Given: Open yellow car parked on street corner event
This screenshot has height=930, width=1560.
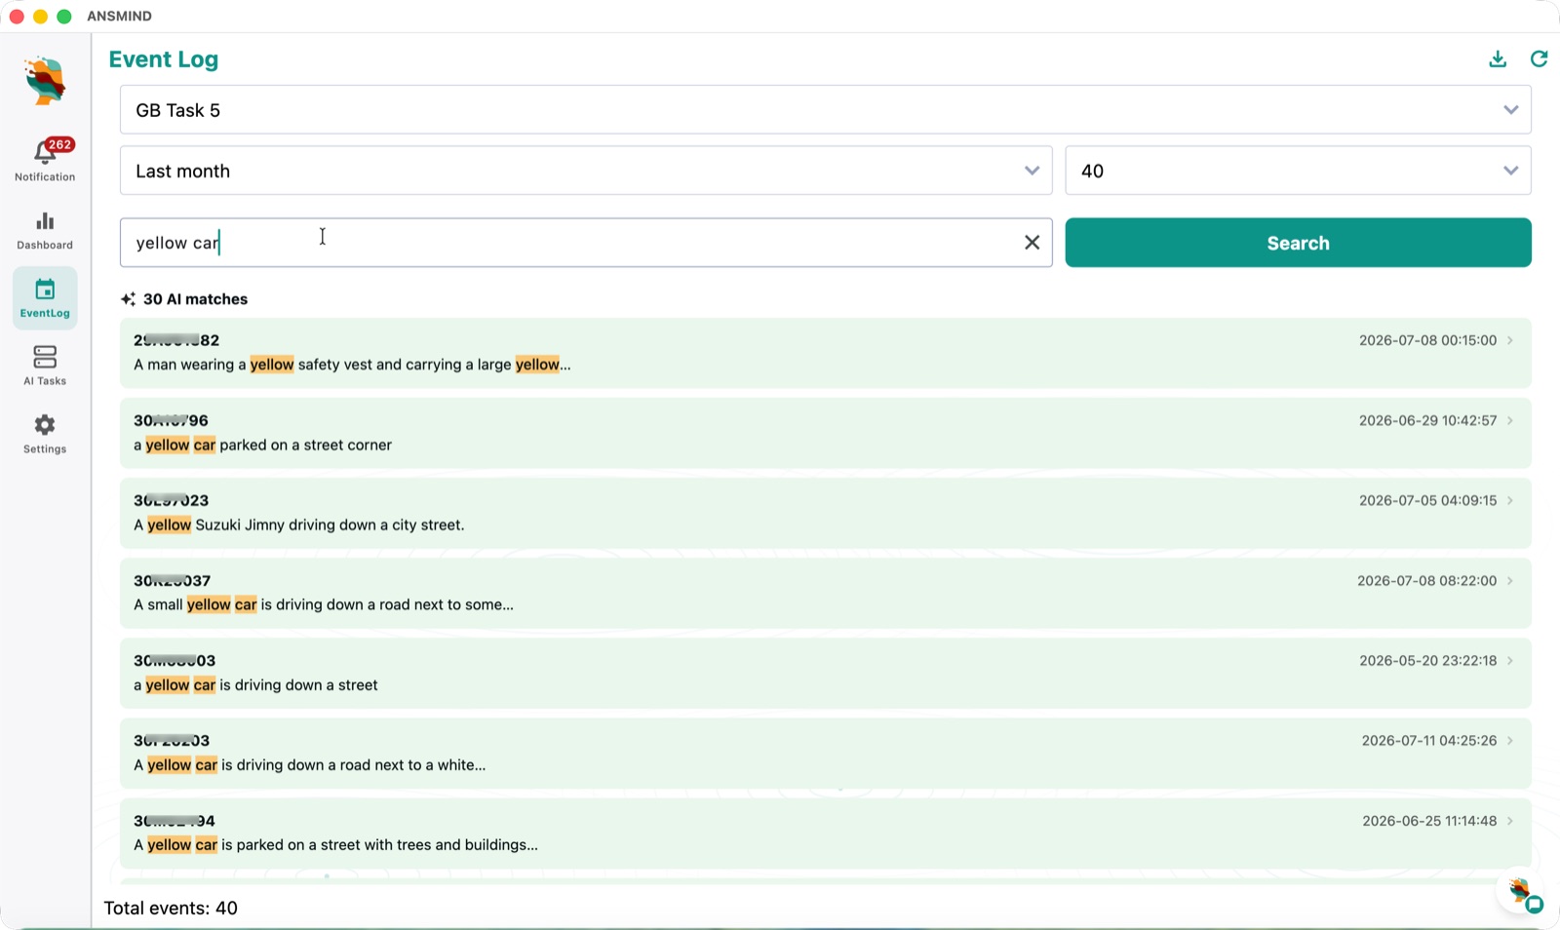Looking at the screenshot, I should pos(825,433).
